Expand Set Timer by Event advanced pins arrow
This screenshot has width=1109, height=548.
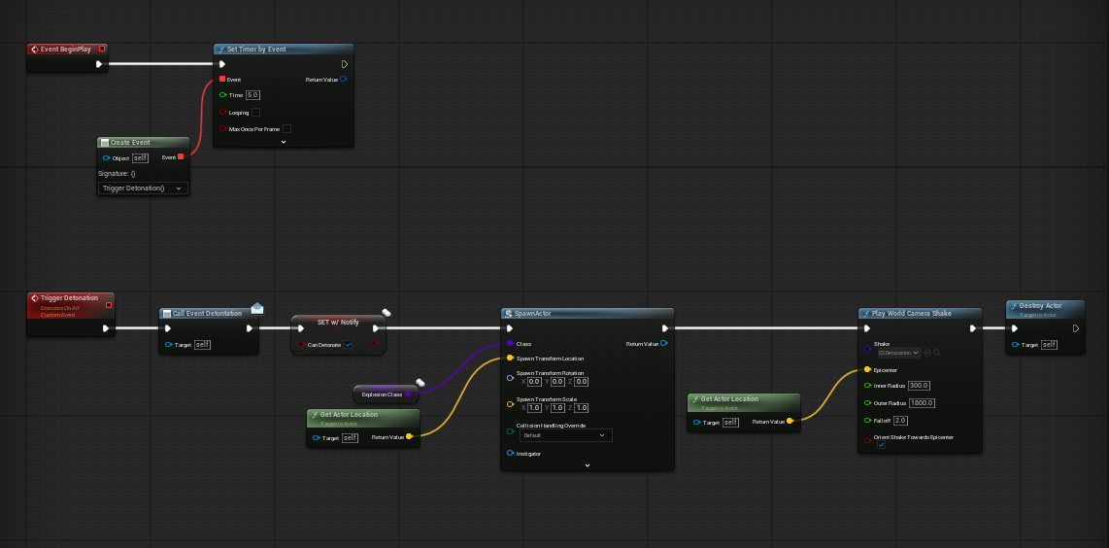(x=283, y=142)
